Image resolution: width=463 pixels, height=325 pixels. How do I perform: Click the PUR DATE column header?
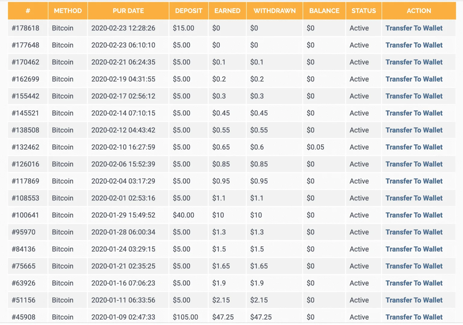click(x=128, y=11)
